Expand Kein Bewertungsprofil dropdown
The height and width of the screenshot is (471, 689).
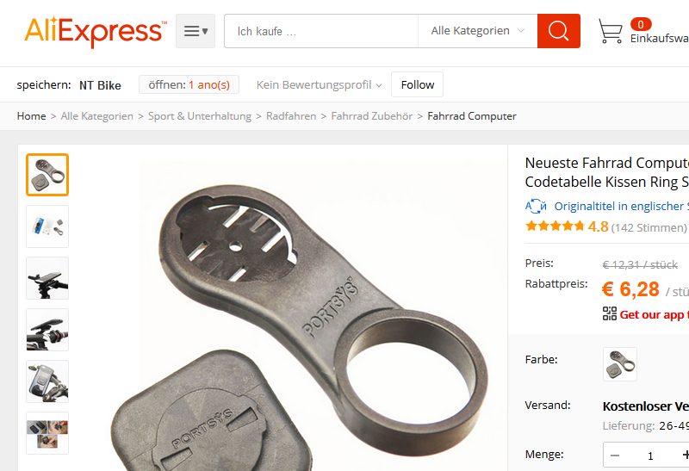pyautogui.click(x=320, y=84)
